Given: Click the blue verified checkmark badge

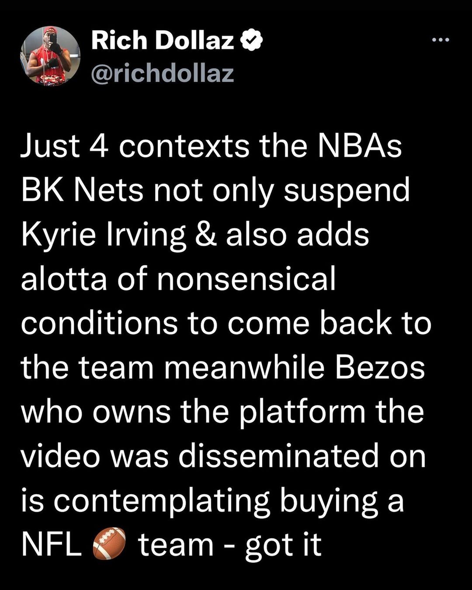Looking at the screenshot, I should pyautogui.click(x=252, y=40).
